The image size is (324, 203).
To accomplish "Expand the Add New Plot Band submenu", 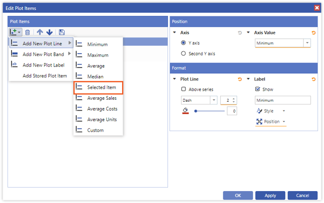I will click(x=41, y=54).
